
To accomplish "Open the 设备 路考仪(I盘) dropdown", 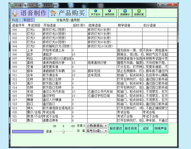I will coord(97,131).
